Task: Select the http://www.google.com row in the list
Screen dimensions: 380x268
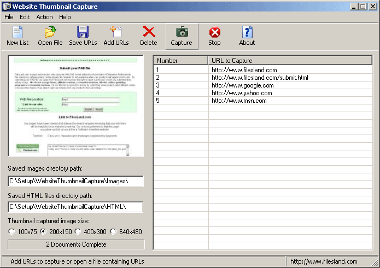Action: click(x=238, y=85)
